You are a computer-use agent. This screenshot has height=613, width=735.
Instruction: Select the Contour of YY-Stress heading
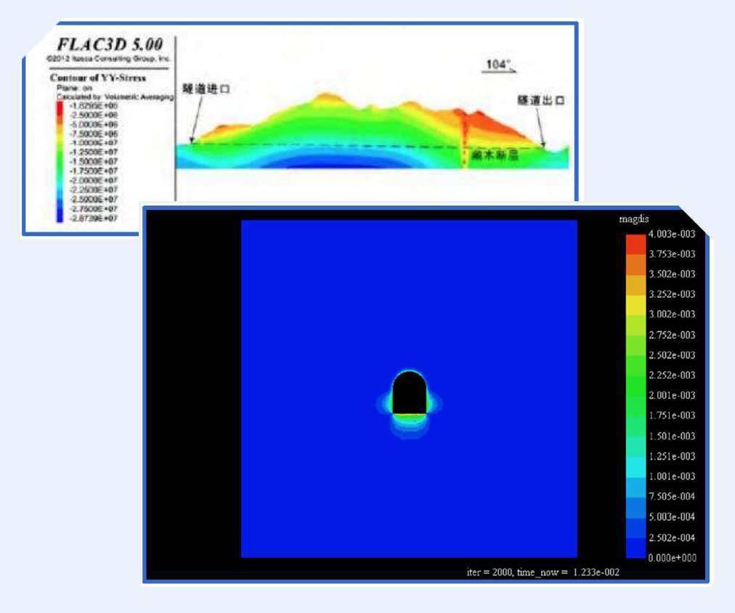pos(97,78)
